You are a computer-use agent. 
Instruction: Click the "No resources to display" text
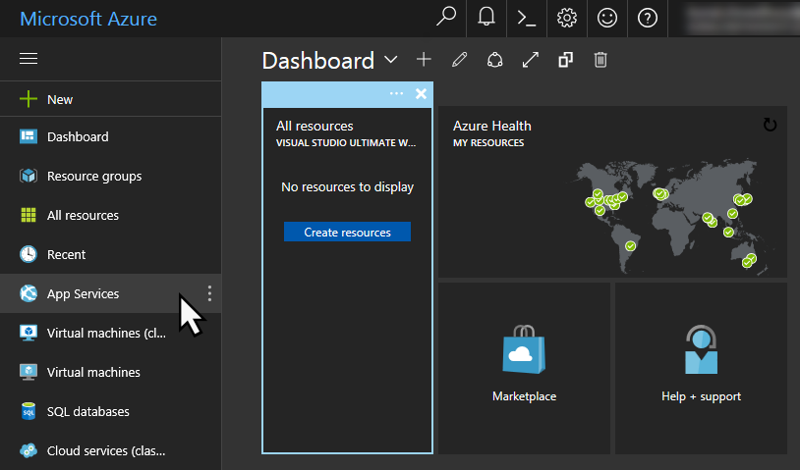[x=347, y=186]
